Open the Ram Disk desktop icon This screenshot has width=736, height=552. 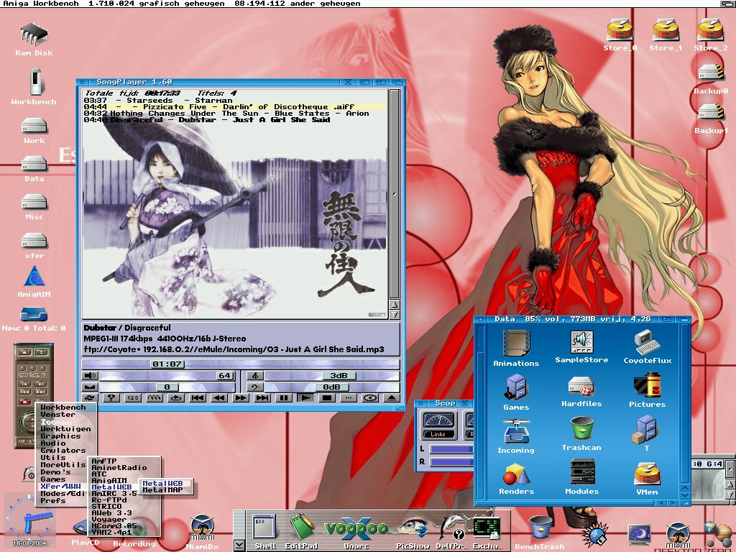[34, 39]
